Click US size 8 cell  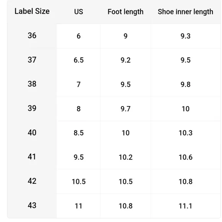[78, 109]
